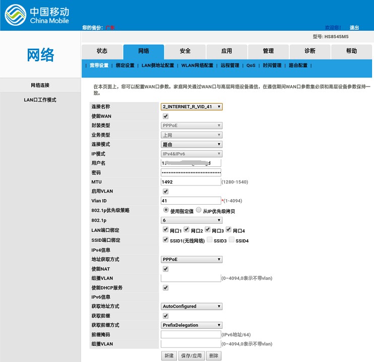
Task: Open the 帮助 tab
Action: [x=351, y=51]
